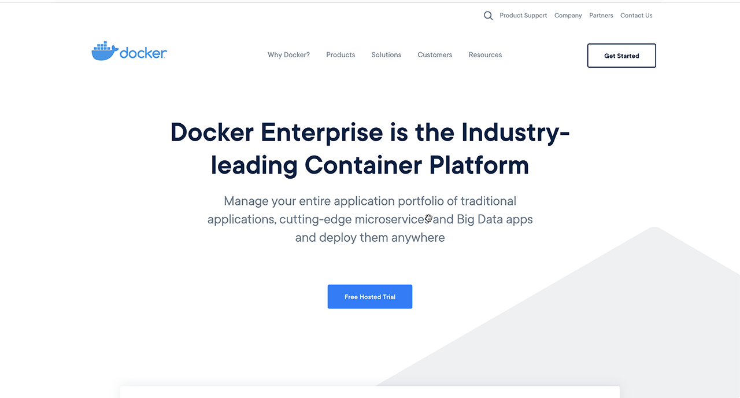This screenshot has width=740, height=398.
Task: Expand the Products navigation menu
Action: (x=341, y=55)
